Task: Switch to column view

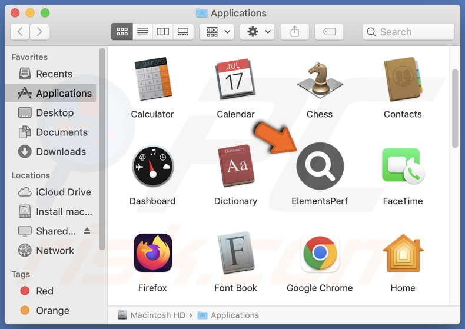Action: 162,31
